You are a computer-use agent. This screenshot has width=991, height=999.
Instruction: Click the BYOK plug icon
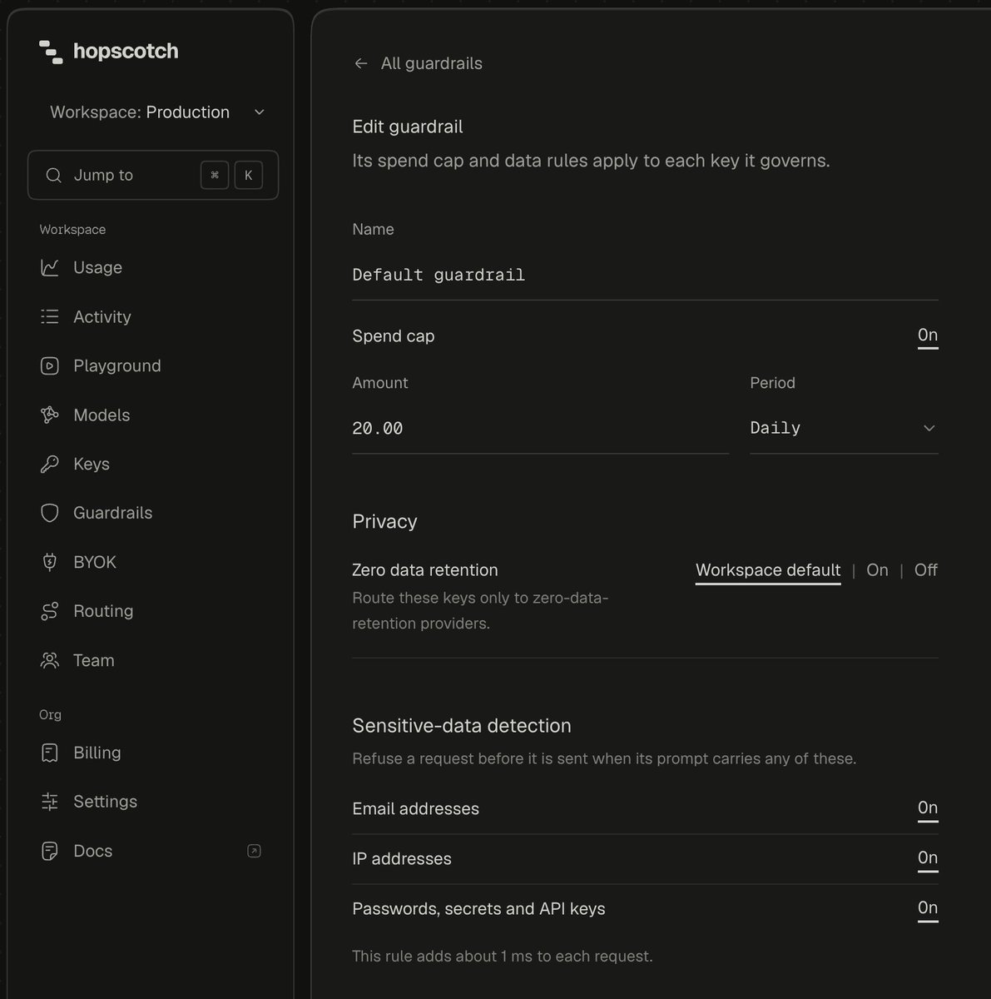[x=50, y=562]
